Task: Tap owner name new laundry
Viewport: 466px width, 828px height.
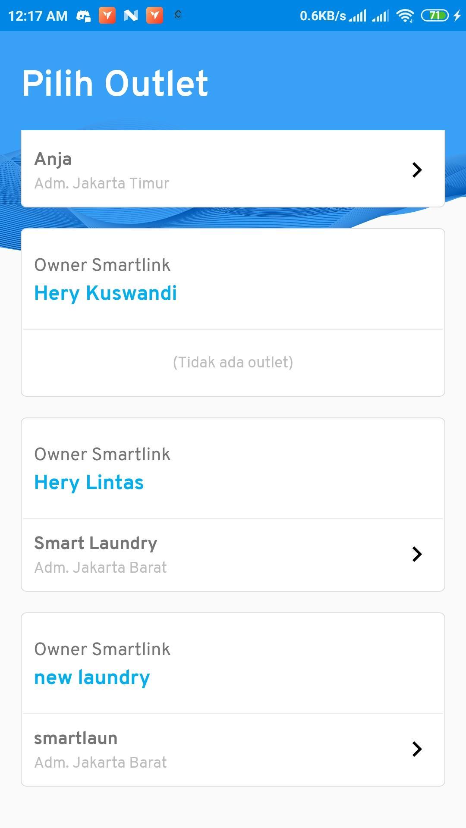Action: [x=92, y=677]
